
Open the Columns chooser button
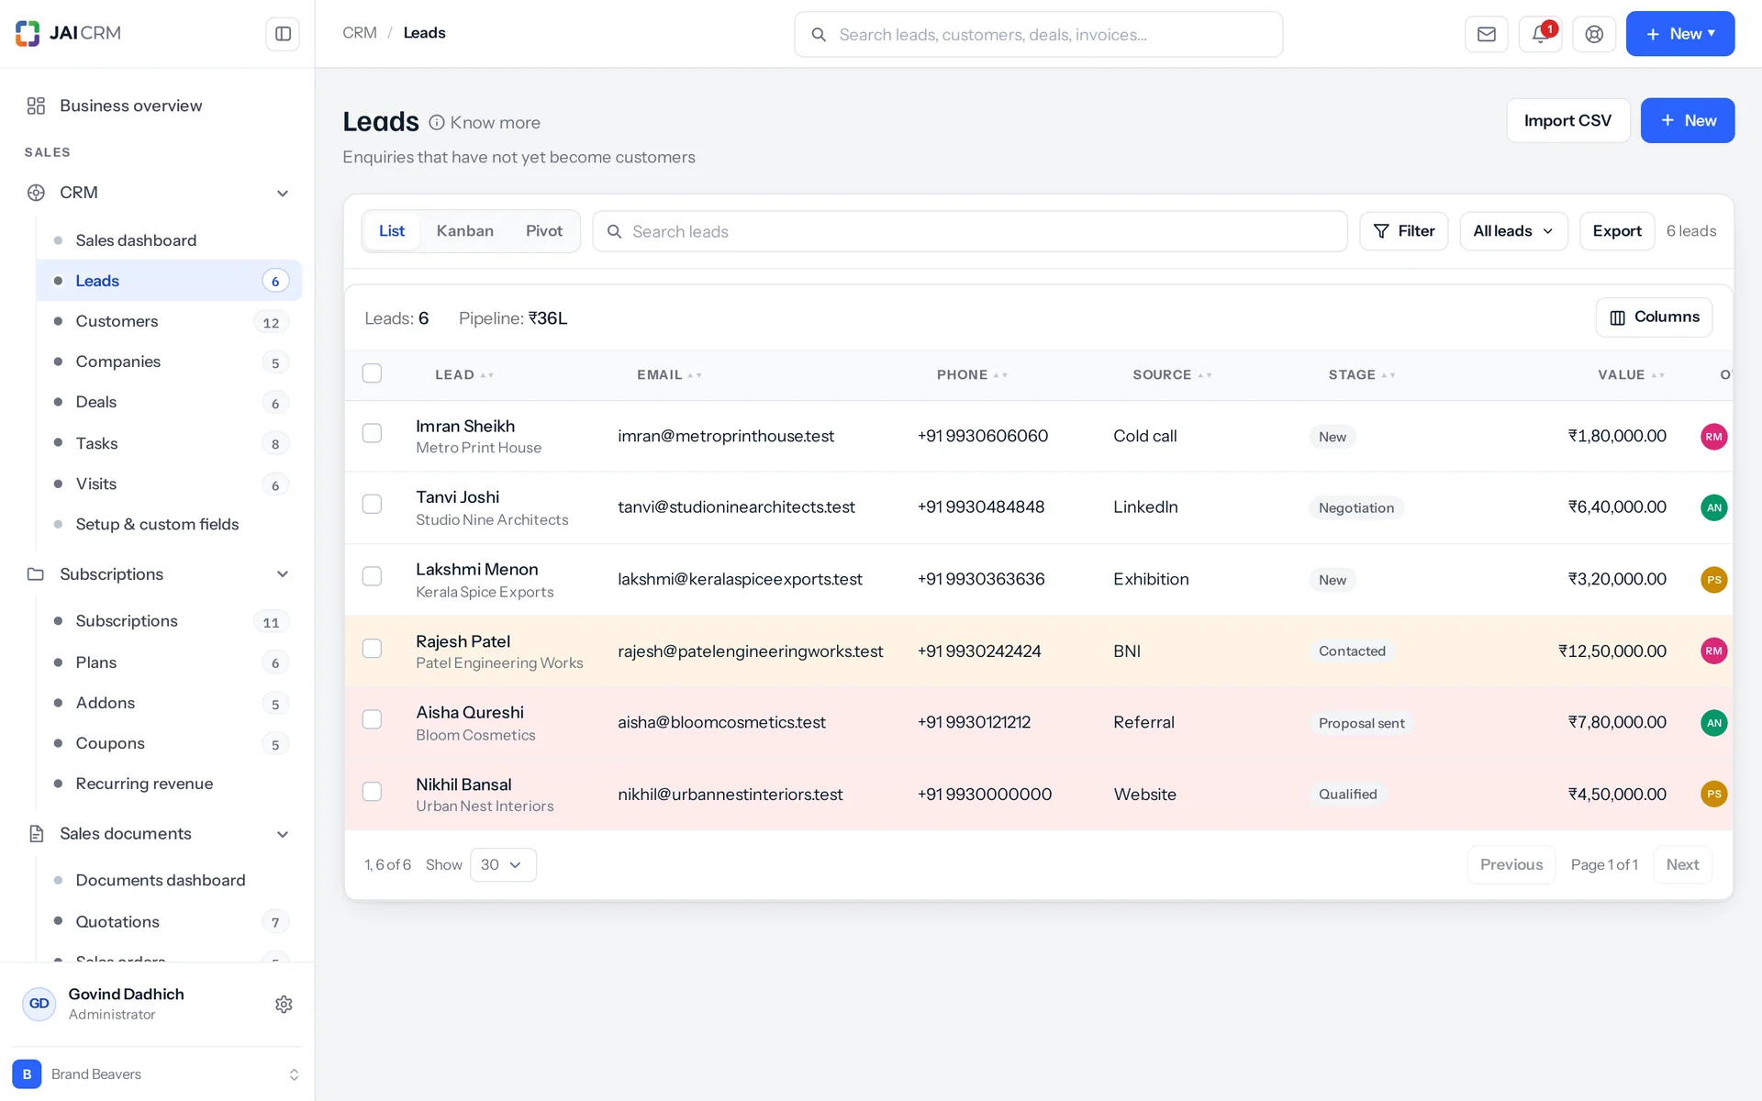click(1654, 317)
